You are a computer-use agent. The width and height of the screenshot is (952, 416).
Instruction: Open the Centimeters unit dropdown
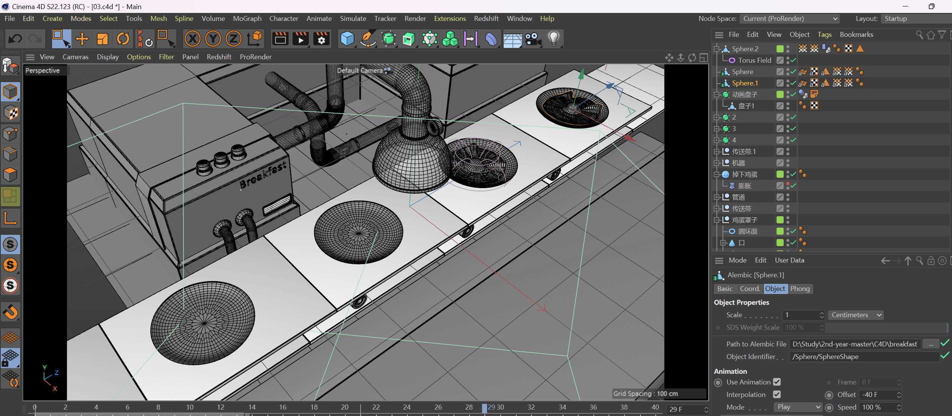coord(856,315)
